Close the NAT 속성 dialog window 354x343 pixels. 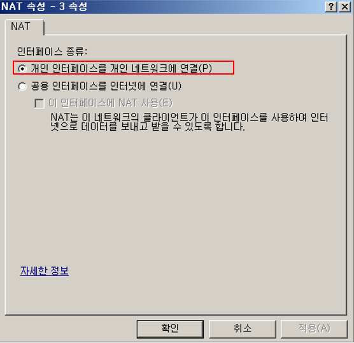[x=344, y=7]
